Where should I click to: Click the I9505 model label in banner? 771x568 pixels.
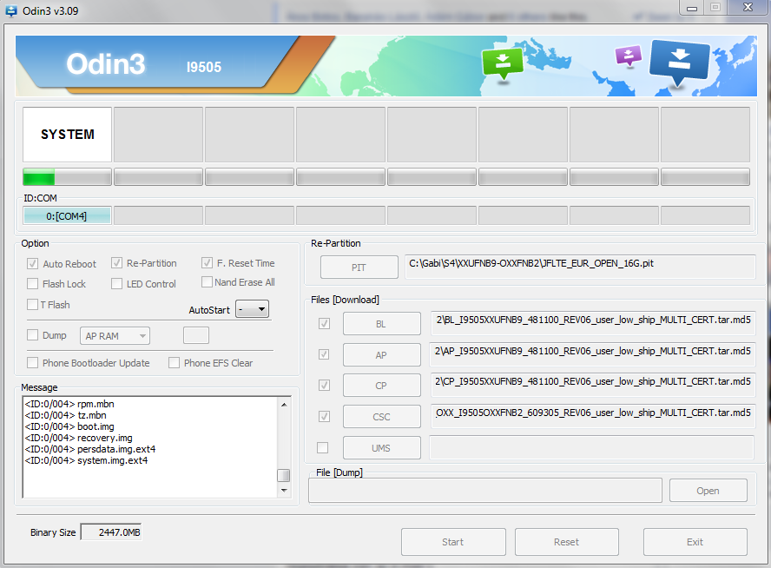[203, 67]
